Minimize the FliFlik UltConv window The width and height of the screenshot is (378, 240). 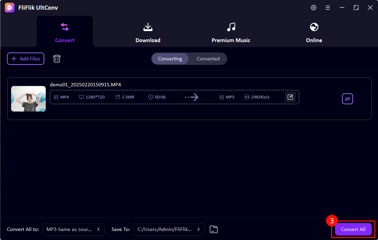tap(342, 8)
